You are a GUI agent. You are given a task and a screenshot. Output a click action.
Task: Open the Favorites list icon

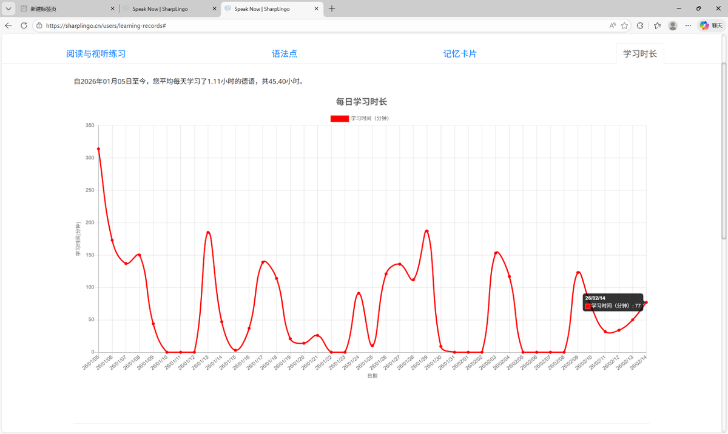coord(658,25)
